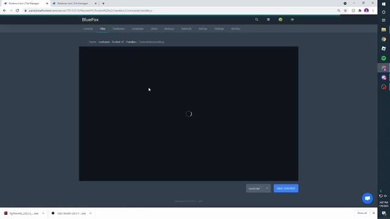
Task: Open the Users tab
Action: (154, 29)
